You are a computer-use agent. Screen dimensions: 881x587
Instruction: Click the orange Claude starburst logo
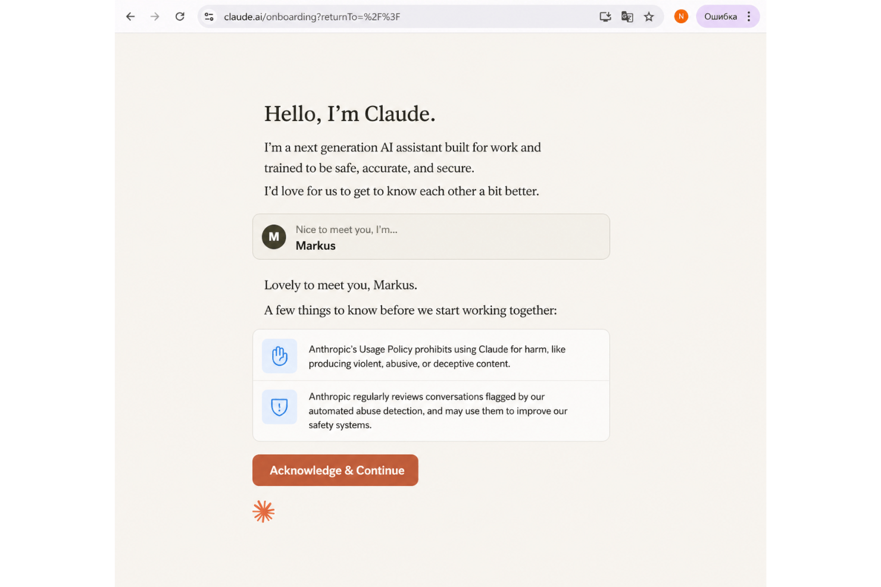point(263,511)
